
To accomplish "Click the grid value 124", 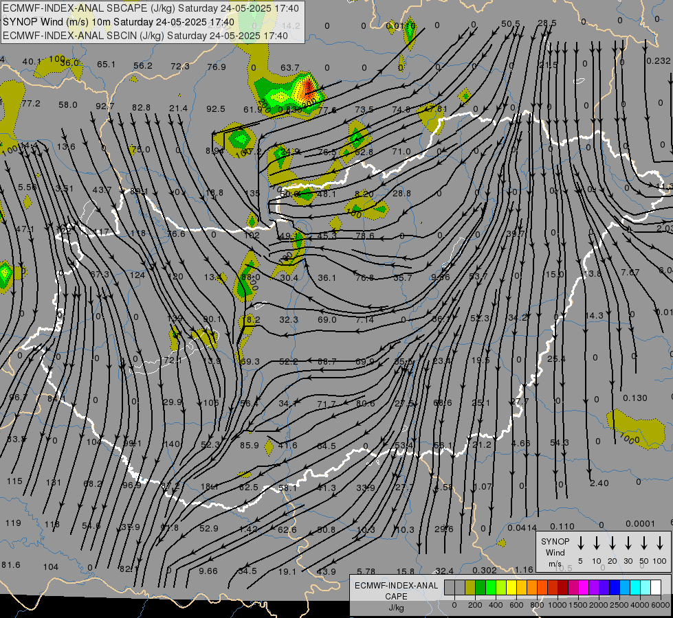I will 137,275.
